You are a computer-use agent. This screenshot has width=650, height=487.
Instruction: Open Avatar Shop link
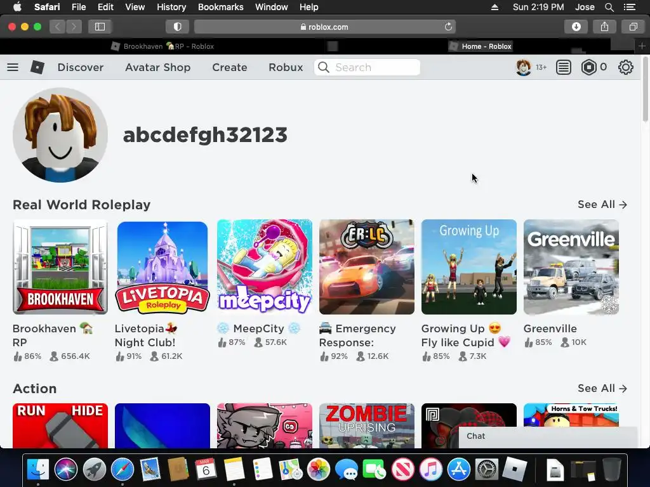(158, 67)
